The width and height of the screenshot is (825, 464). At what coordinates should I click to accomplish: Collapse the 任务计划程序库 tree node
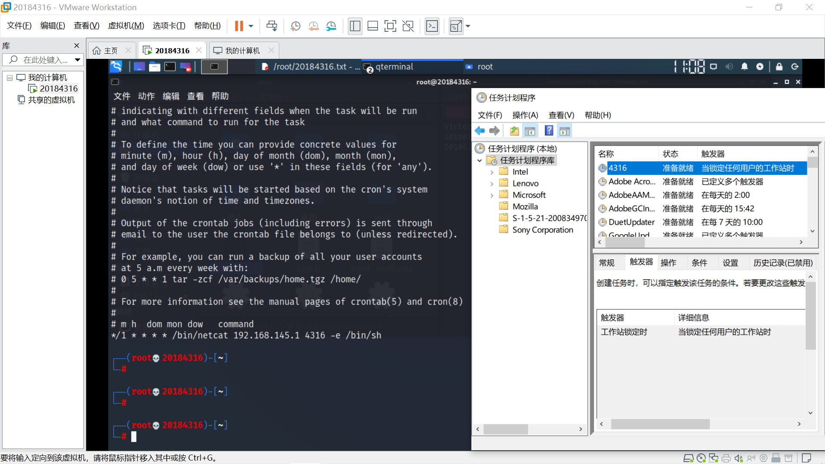click(480, 160)
